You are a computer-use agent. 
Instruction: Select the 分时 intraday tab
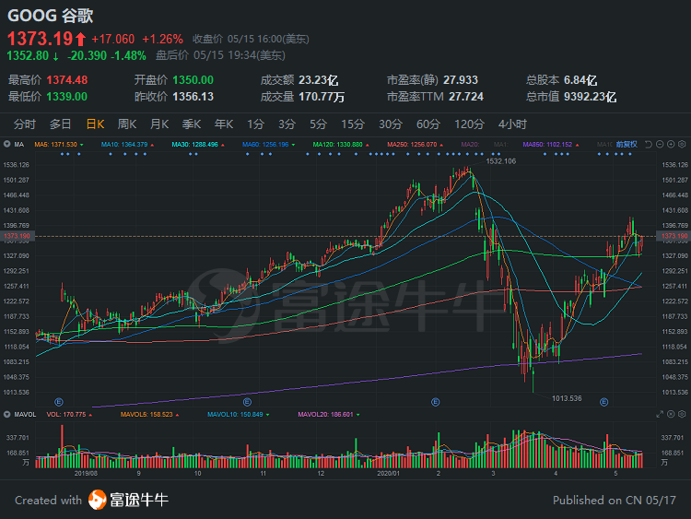tap(25, 124)
